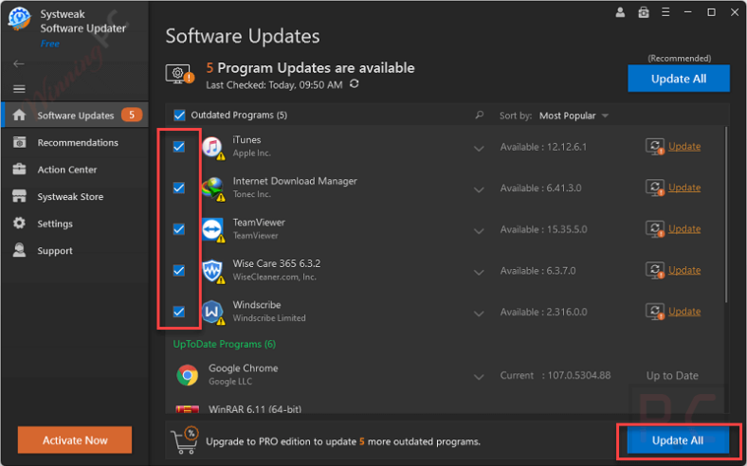This screenshot has height=466, width=747.
Task: Open Support in sidebar
Action: pos(75,250)
